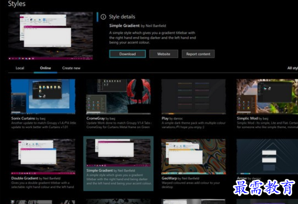298x204 pixels.
Task: Click the Report content button
Action: 198,54
